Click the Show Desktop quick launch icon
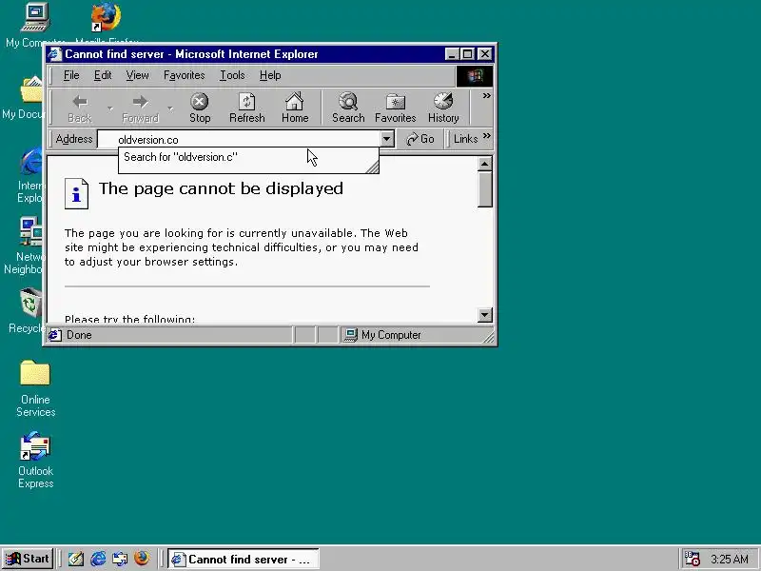 click(75, 559)
